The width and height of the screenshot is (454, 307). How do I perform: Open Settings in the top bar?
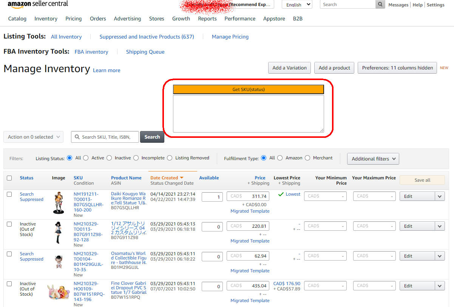(435, 5)
